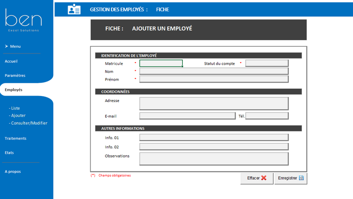Click the Observations text box
The height and width of the screenshot is (199, 353).
[214, 159]
